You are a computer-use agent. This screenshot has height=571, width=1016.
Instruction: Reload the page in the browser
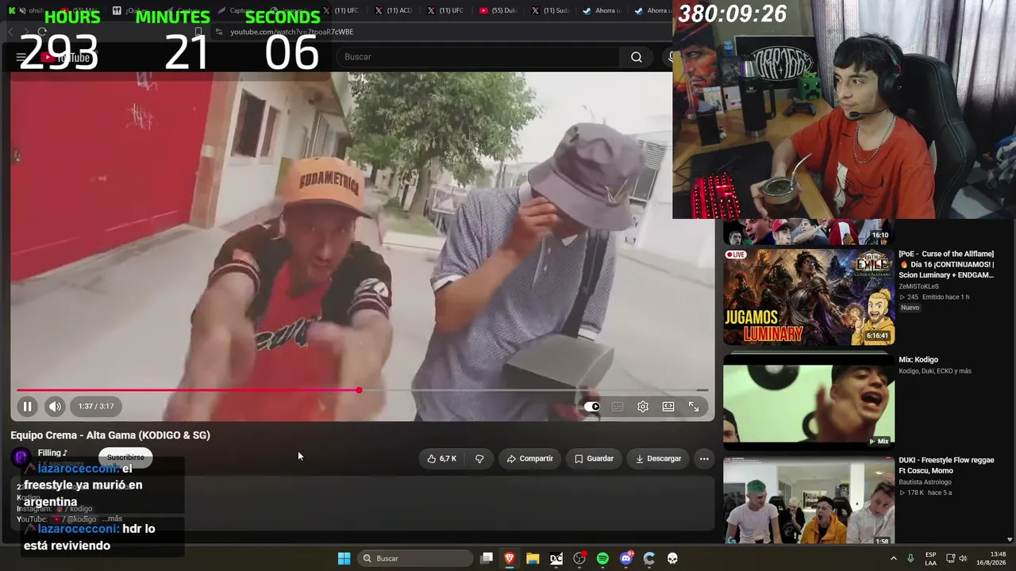[x=42, y=32]
